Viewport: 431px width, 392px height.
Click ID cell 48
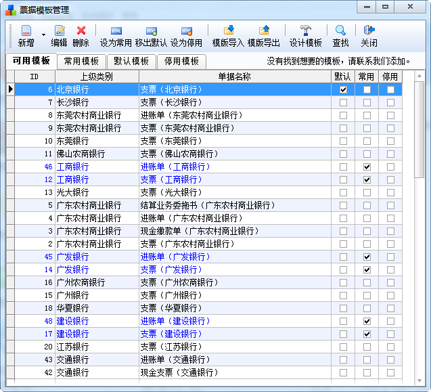(x=35, y=321)
